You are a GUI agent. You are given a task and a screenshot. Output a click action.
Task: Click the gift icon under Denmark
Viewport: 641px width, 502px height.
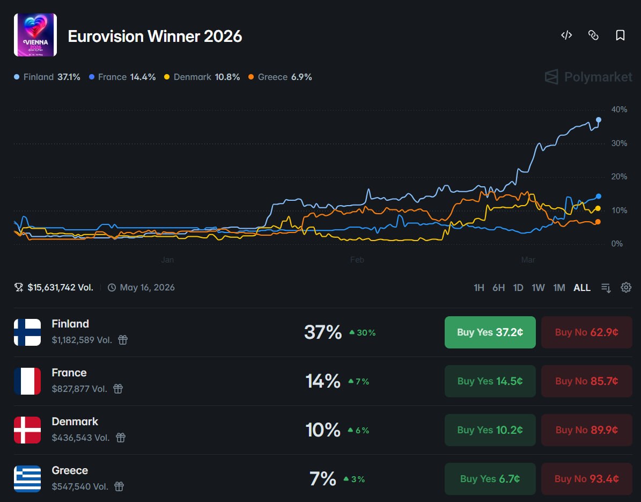point(121,438)
